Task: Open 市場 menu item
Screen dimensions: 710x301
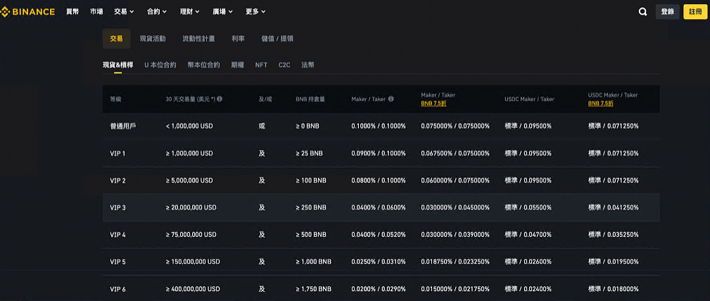Action: pos(96,12)
